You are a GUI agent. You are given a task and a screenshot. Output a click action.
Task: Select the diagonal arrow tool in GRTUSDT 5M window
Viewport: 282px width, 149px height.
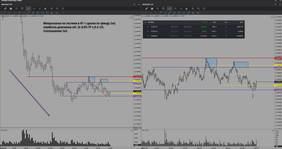[19, 13]
